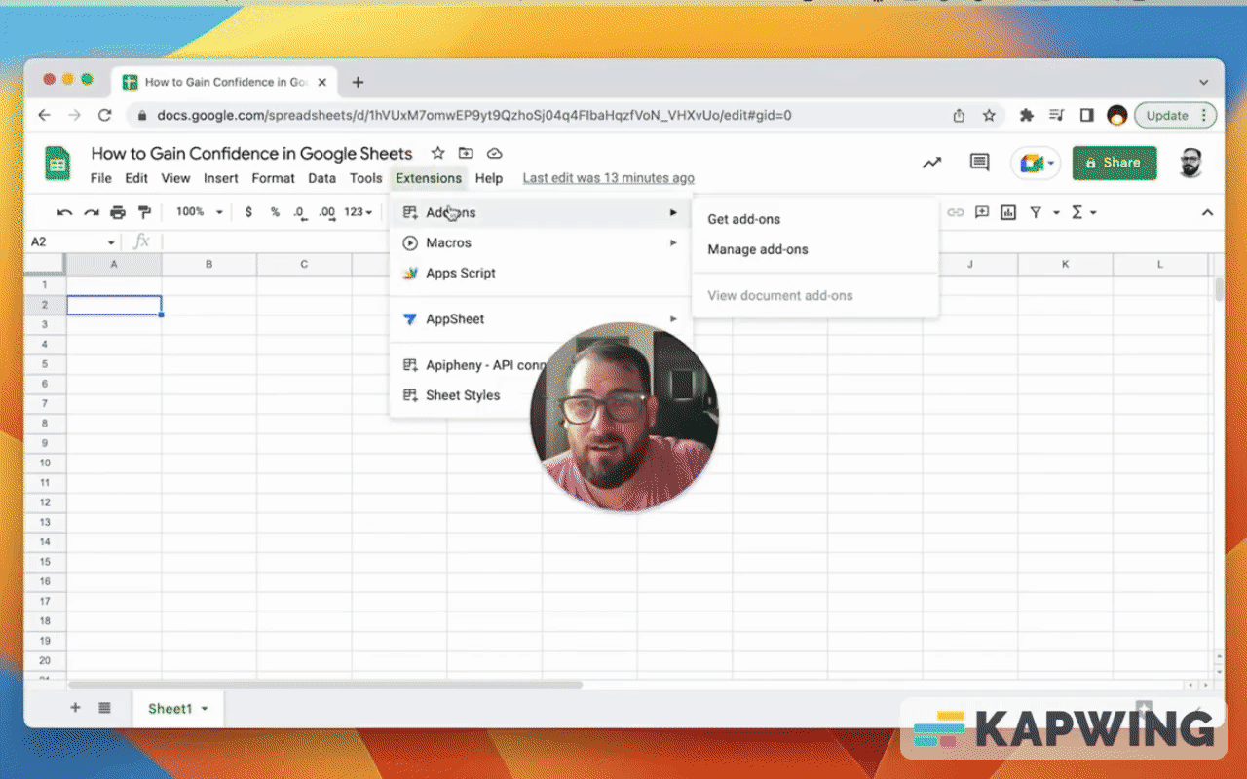Click the browser media control icon
Image resolution: width=1247 pixels, height=779 pixels.
(x=1056, y=115)
